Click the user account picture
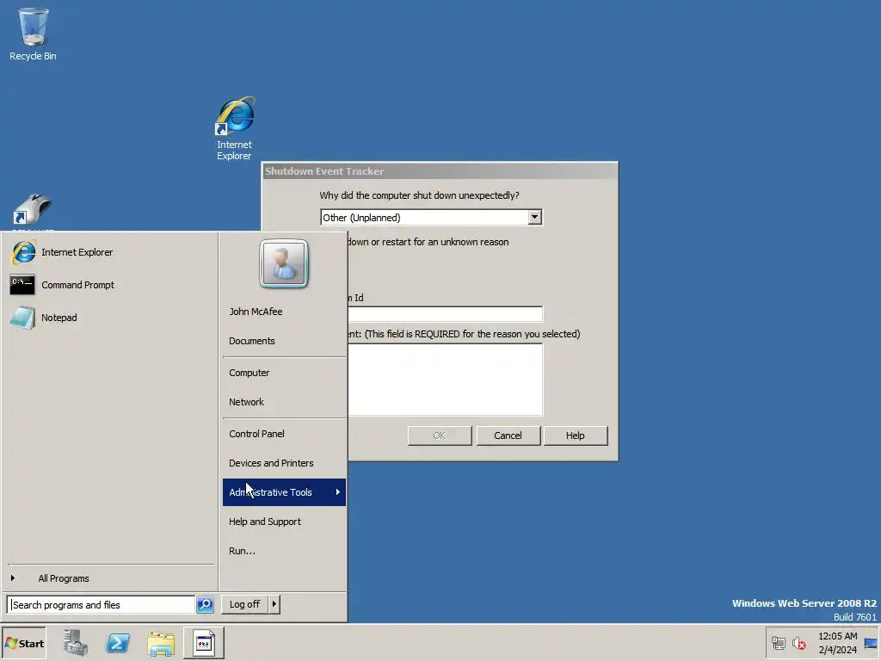This screenshot has width=881, height=661. coord(284,263)
